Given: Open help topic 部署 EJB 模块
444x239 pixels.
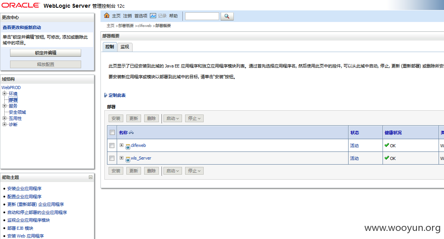Looking at the screenshot, I should (20, 228).
